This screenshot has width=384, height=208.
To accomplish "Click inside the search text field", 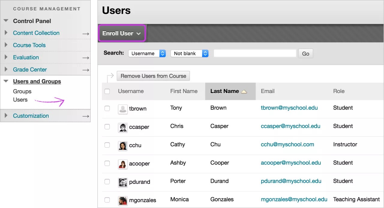I will pos(254,53).
